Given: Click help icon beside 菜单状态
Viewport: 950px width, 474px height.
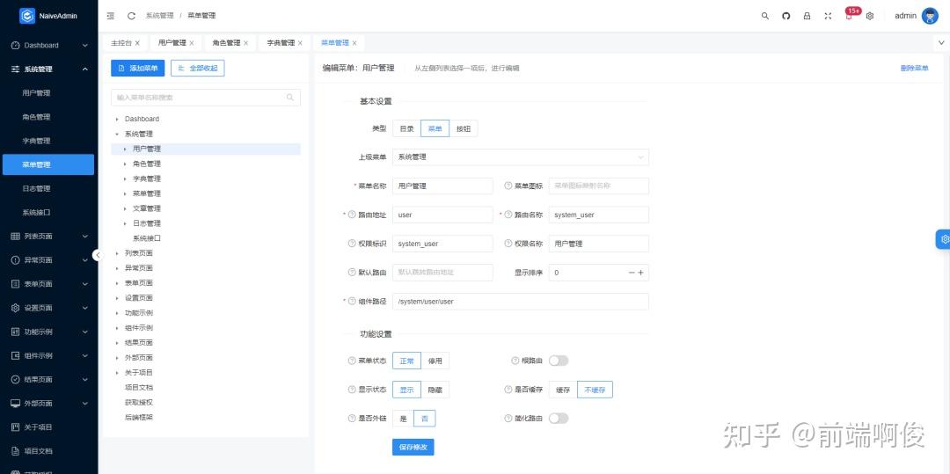Looking at the screenshot, I should coord(352,361).
